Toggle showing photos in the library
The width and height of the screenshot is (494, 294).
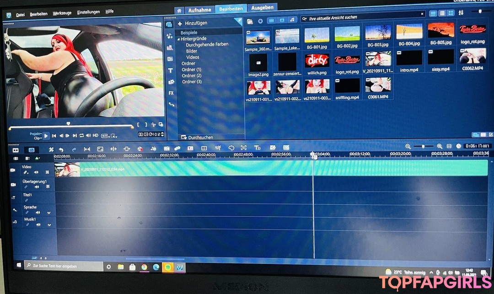coord(282,21)
